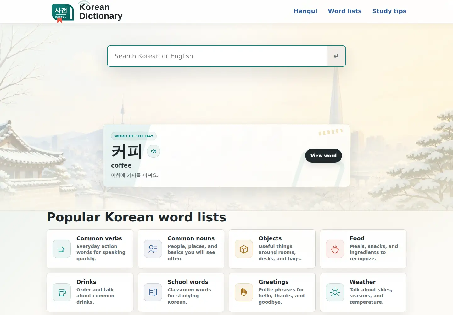Viewport: 453px width, 315px height.
Task: Open the Weather word list title
Action: tap(363, 282)
